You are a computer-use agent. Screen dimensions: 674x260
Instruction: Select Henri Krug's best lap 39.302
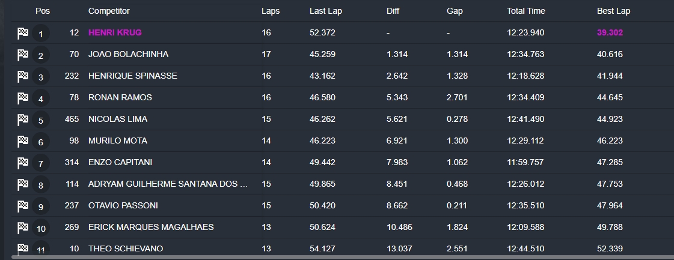[x=610, y=32]
